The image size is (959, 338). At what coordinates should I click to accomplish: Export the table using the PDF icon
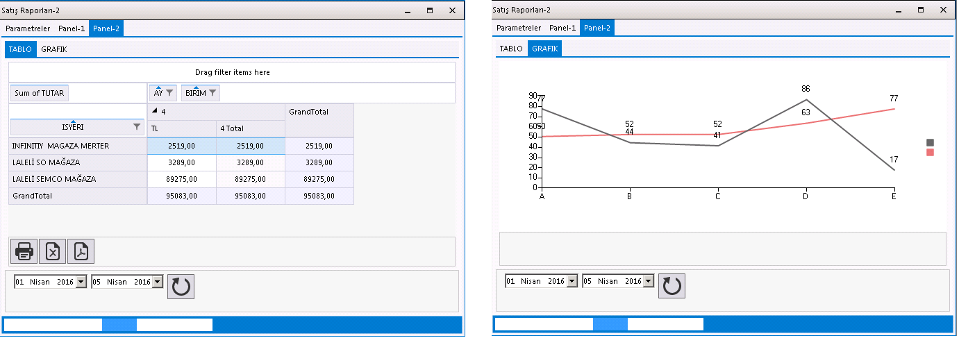81,251
